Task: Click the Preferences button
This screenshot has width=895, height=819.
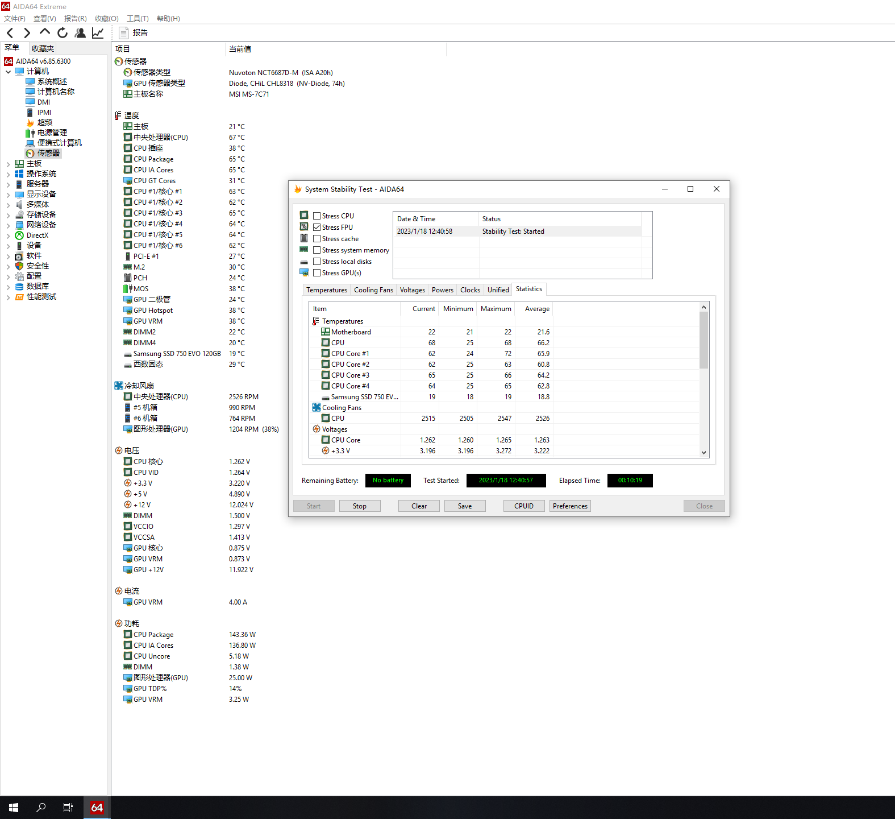Action: [x=570, y=506]
